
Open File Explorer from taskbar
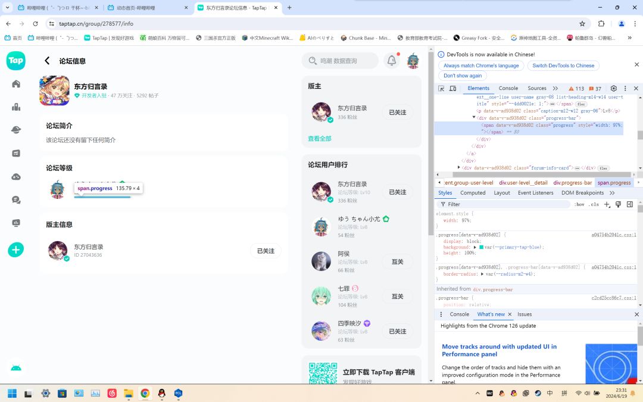point(129,394)
